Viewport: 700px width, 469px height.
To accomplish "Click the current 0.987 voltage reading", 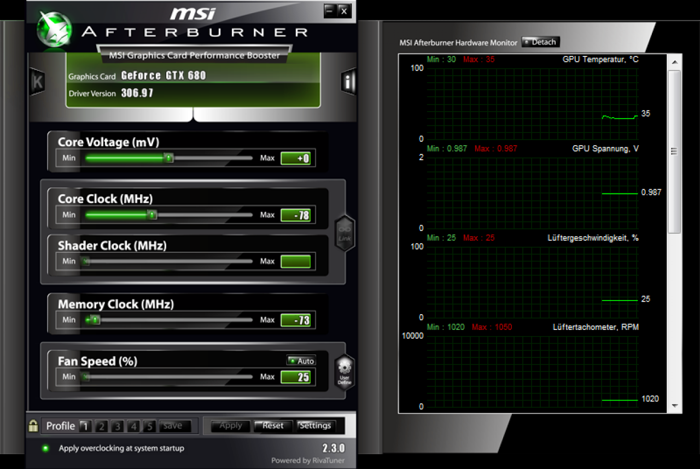I will 651,193.
